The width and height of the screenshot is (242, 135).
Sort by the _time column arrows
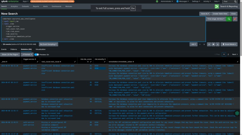click(7, 62)
